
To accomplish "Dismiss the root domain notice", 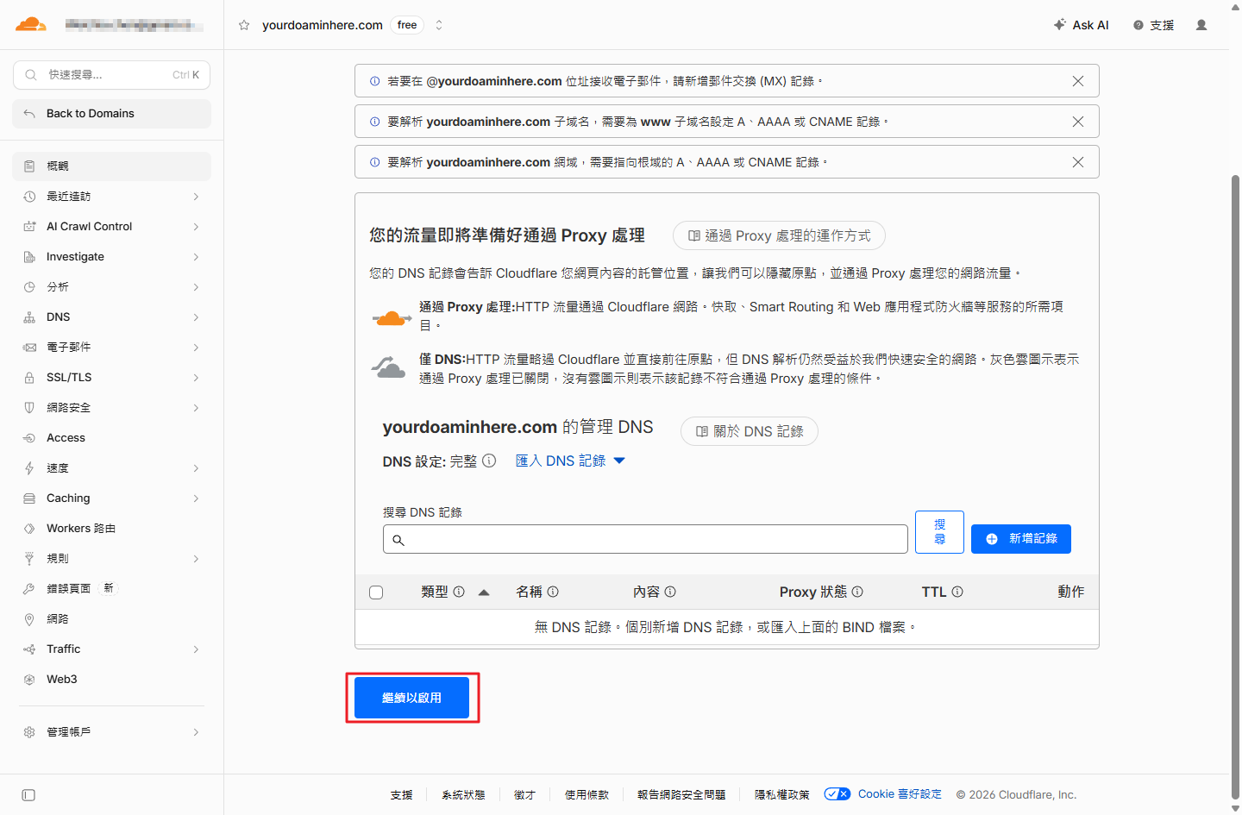I will pos(1078,162).
